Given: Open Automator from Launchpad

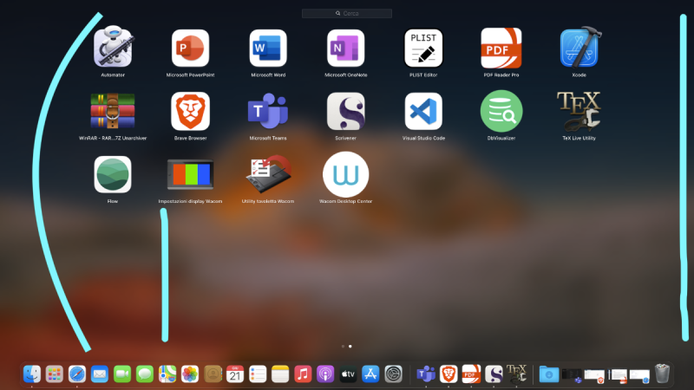Looking at the screenshot, I should (113, 47).
